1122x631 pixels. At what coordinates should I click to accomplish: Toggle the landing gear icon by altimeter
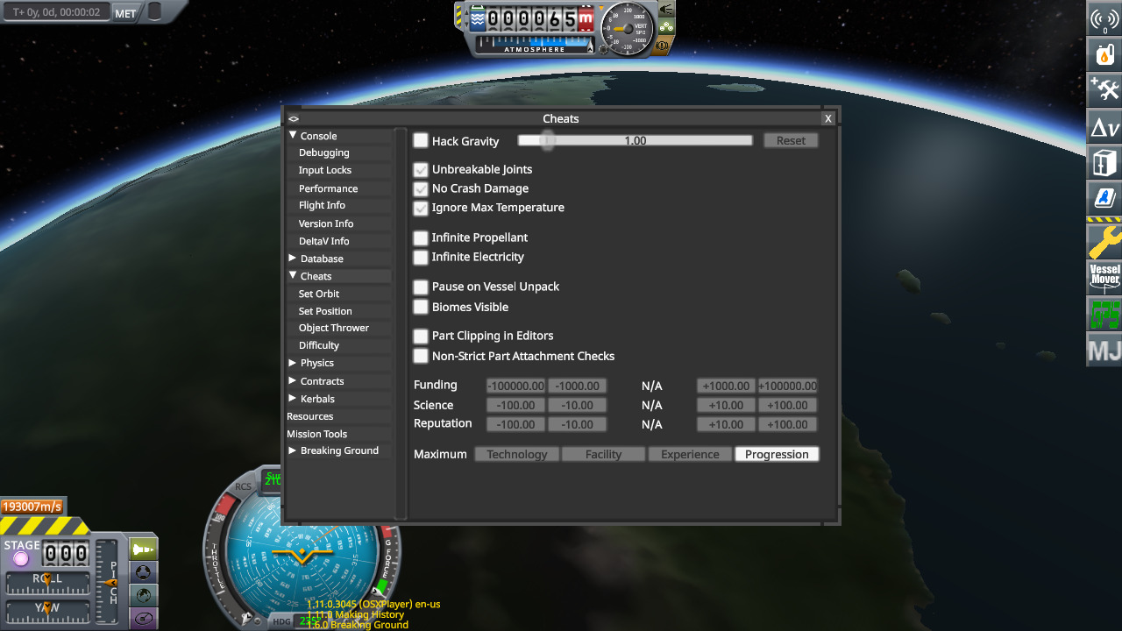pos(666,26)
